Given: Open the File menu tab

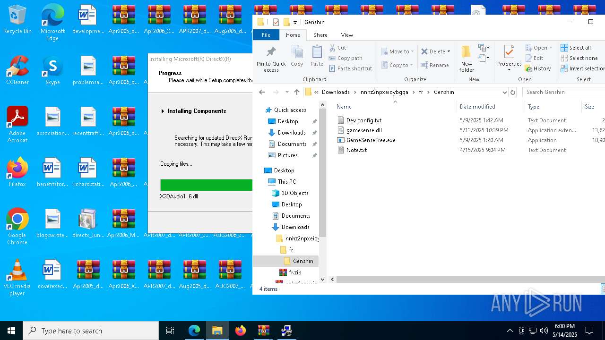Looking at the screenshot, I should click(266, 35).
